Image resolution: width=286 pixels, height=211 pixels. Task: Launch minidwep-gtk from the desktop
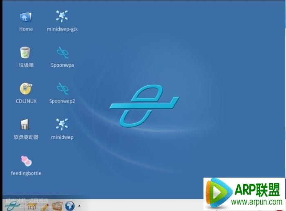tap(62, 16)
